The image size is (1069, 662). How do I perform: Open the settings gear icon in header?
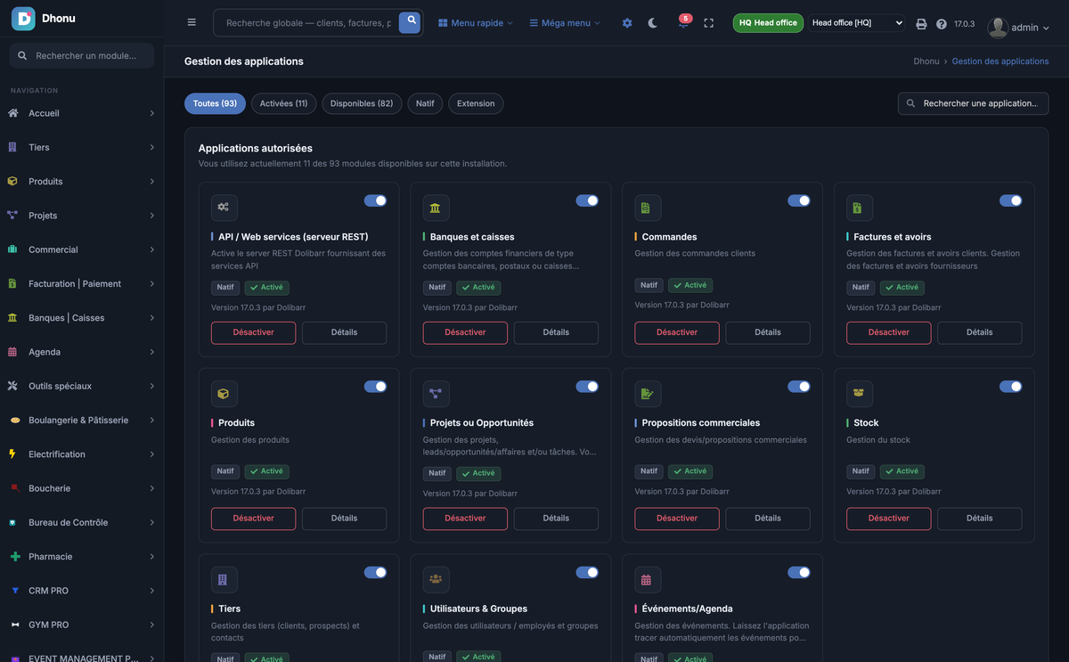click(627, 23)
